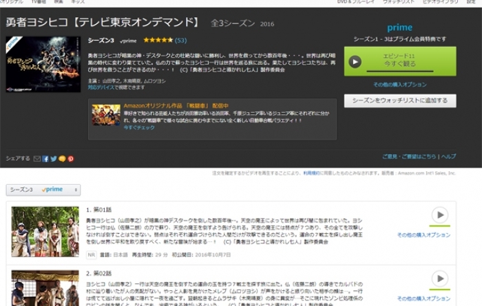
Task: Play episode 2 with round play icon
Action: [439, 278]
